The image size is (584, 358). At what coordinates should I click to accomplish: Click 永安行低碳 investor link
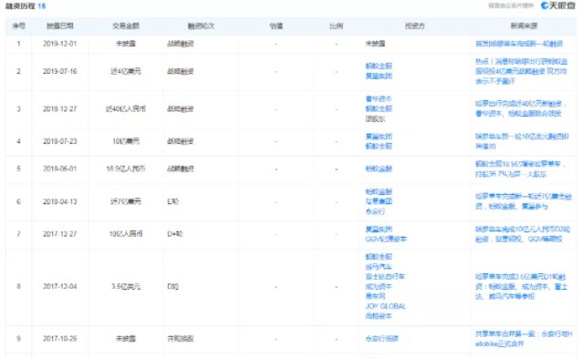pos(381,338)
